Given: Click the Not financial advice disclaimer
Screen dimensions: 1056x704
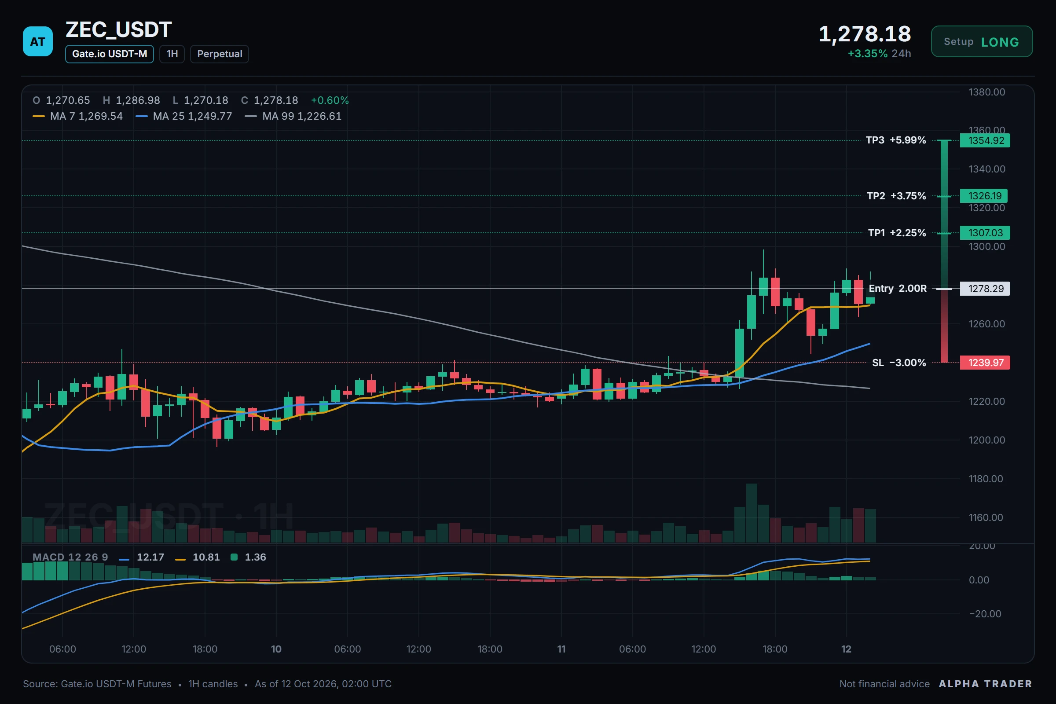Looking at the screenshot, I should (884, 684).
